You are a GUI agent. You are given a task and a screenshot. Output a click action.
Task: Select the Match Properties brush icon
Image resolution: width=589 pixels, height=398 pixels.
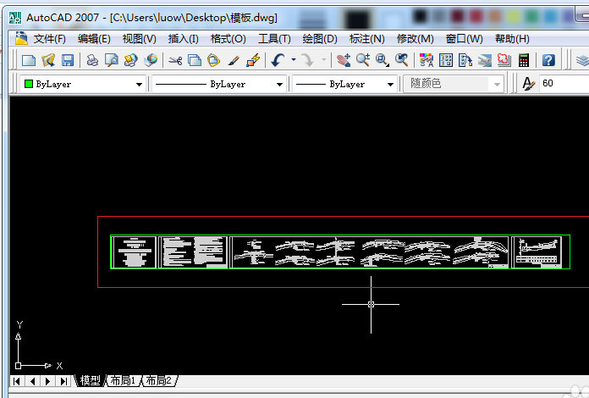point(234,60)
